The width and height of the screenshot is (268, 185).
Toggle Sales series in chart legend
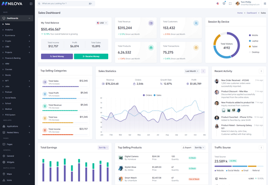tap(157, 95)
